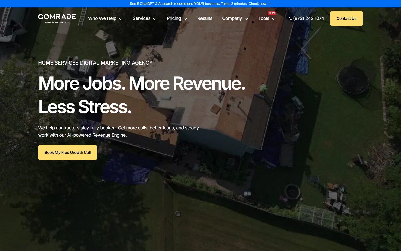Click the phone icon beside (872) 242 1074
Screen dimensions: 401x251
click(290, 18)
